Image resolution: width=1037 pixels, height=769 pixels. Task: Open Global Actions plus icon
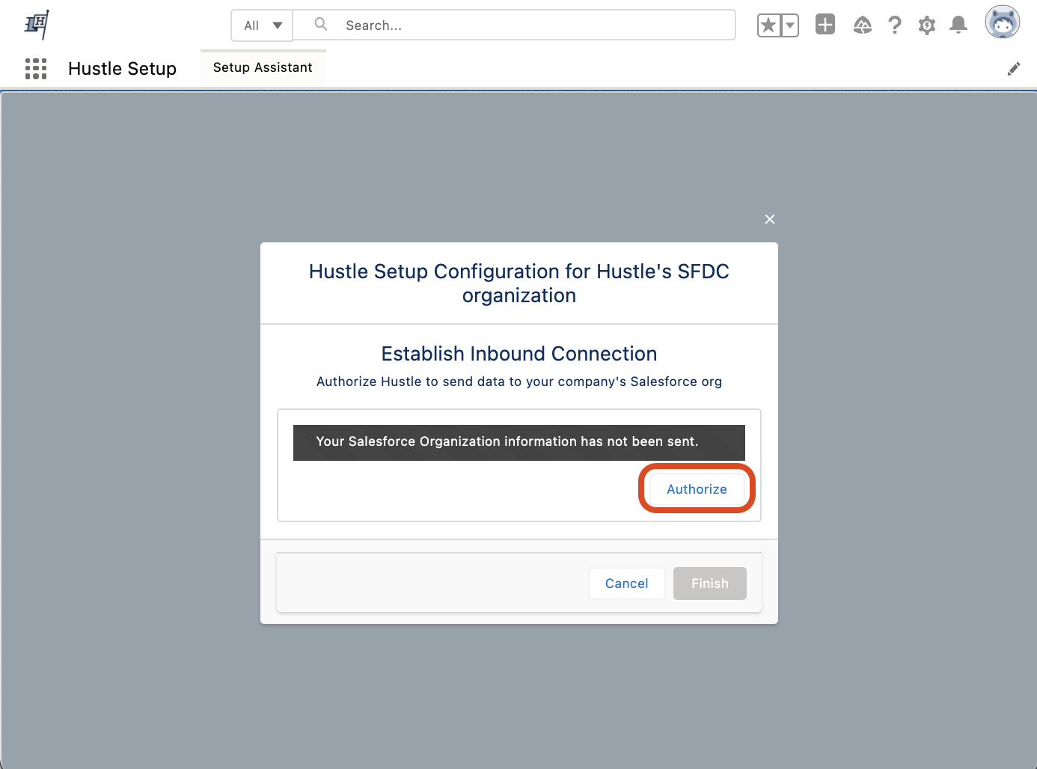[x=825, y=25]
